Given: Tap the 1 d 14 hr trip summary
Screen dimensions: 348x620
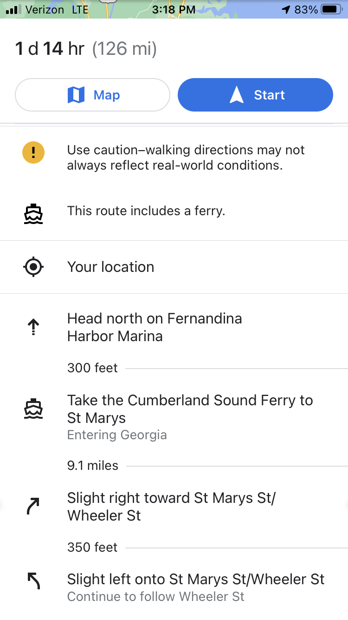Looking at the screenshot, I should pyautogui.click(x=86, y=49).
